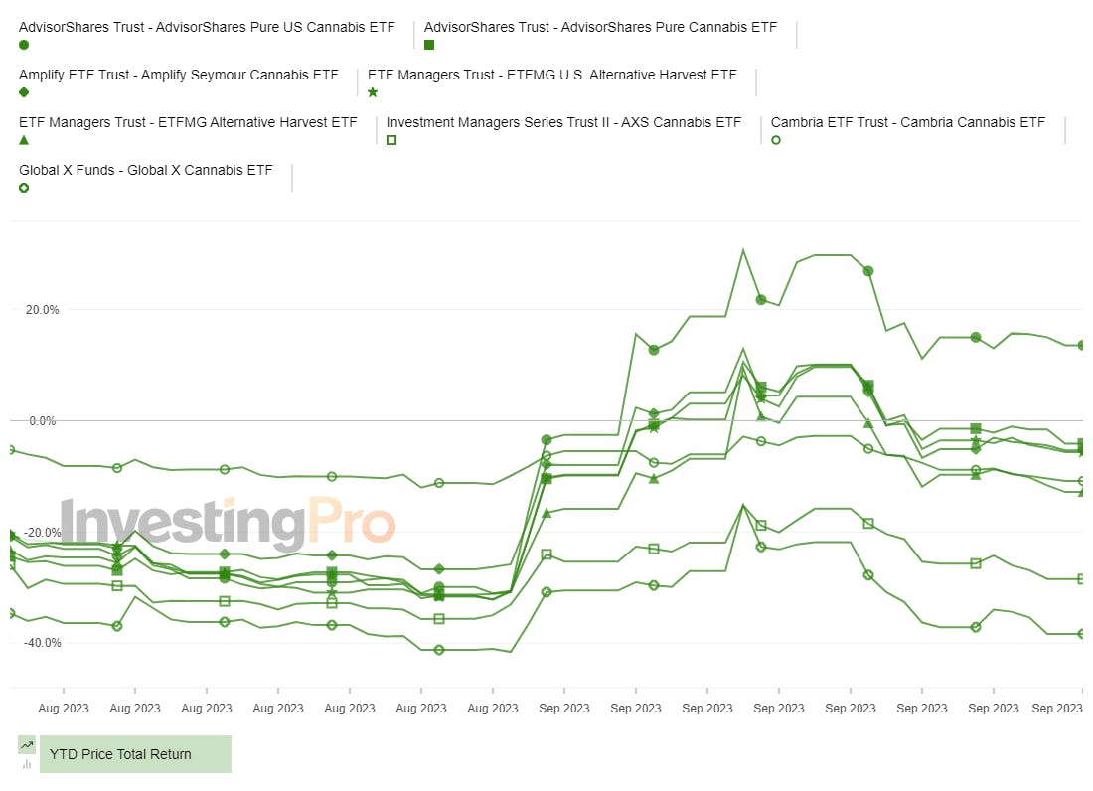Image resolution: width=1093 pixels, height=791 pixels.
Task: Click the InvestingPro watermark logo
Action: 229,524
